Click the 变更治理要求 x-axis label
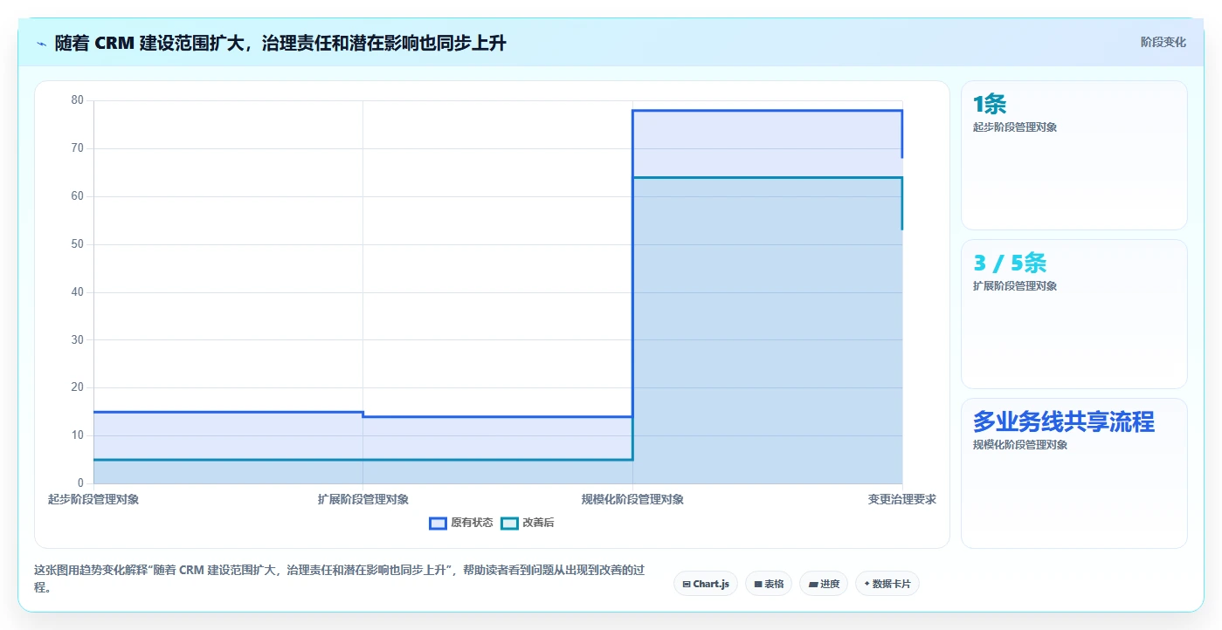The image size is (1222, 630). 902,499
